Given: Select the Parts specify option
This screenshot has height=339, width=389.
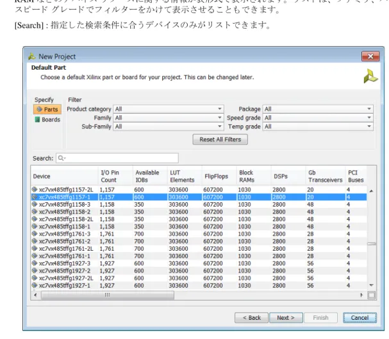Looking at the screenshot, I should coord(47,109).
